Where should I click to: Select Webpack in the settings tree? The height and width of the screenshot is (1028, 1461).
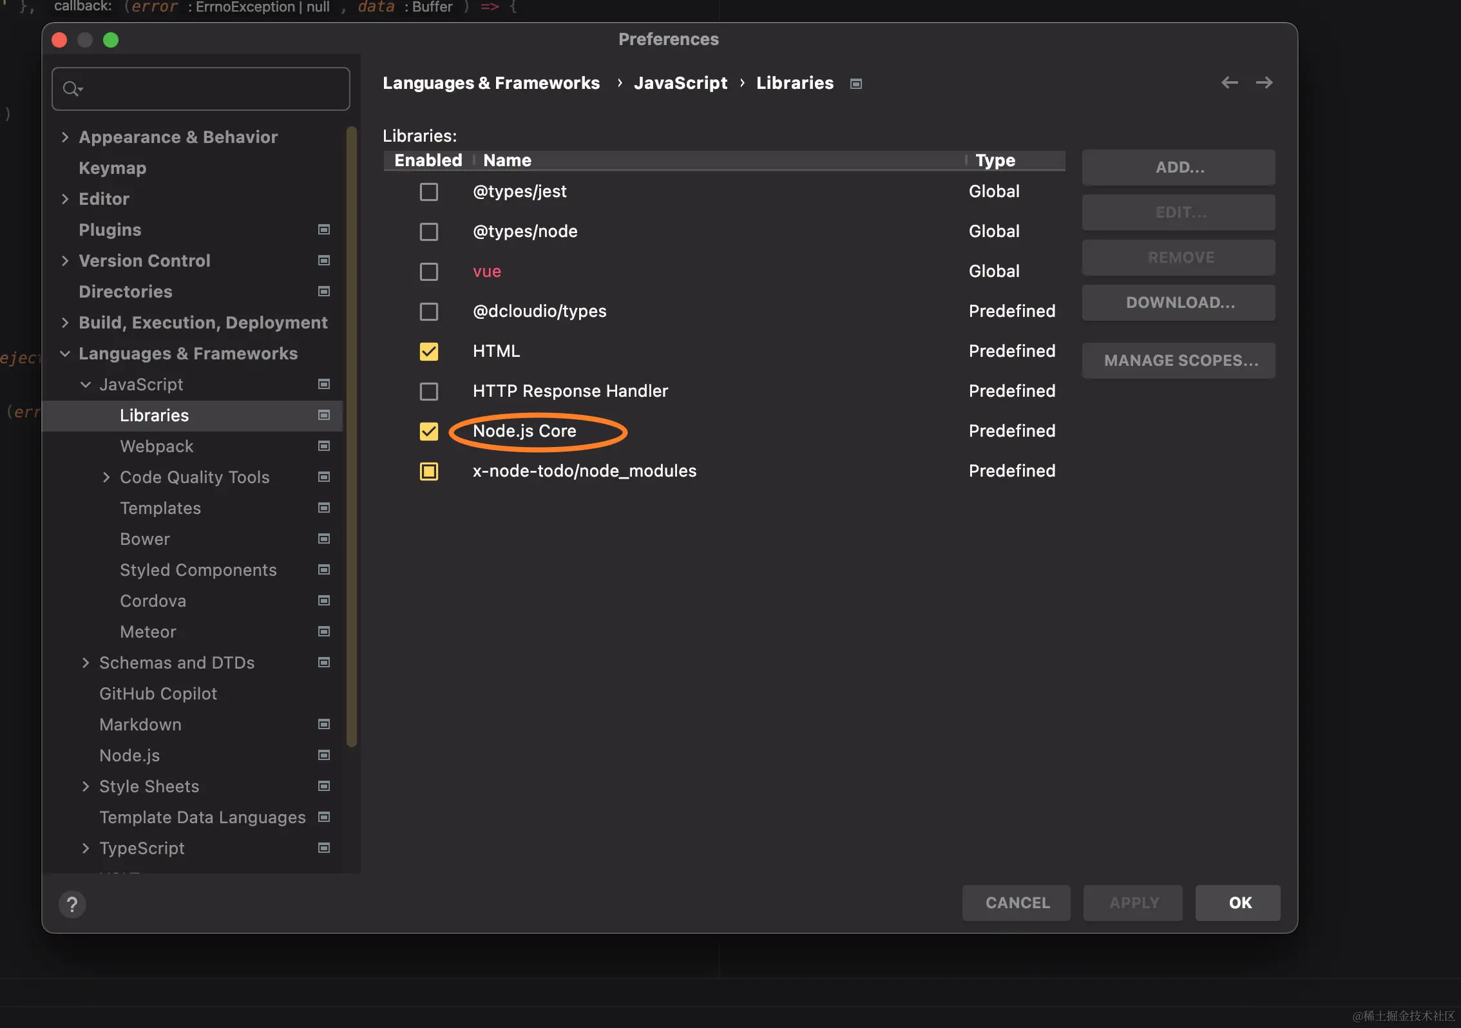(157, 446)
